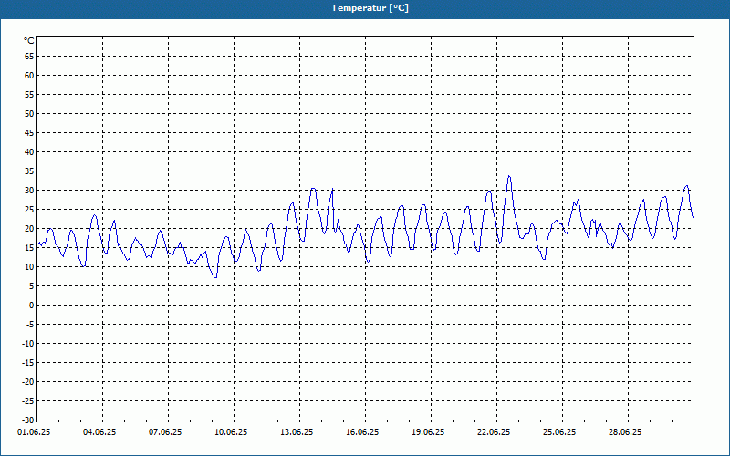
Task: Click the 45 y-axis value
Action: [x=29, y=133]
